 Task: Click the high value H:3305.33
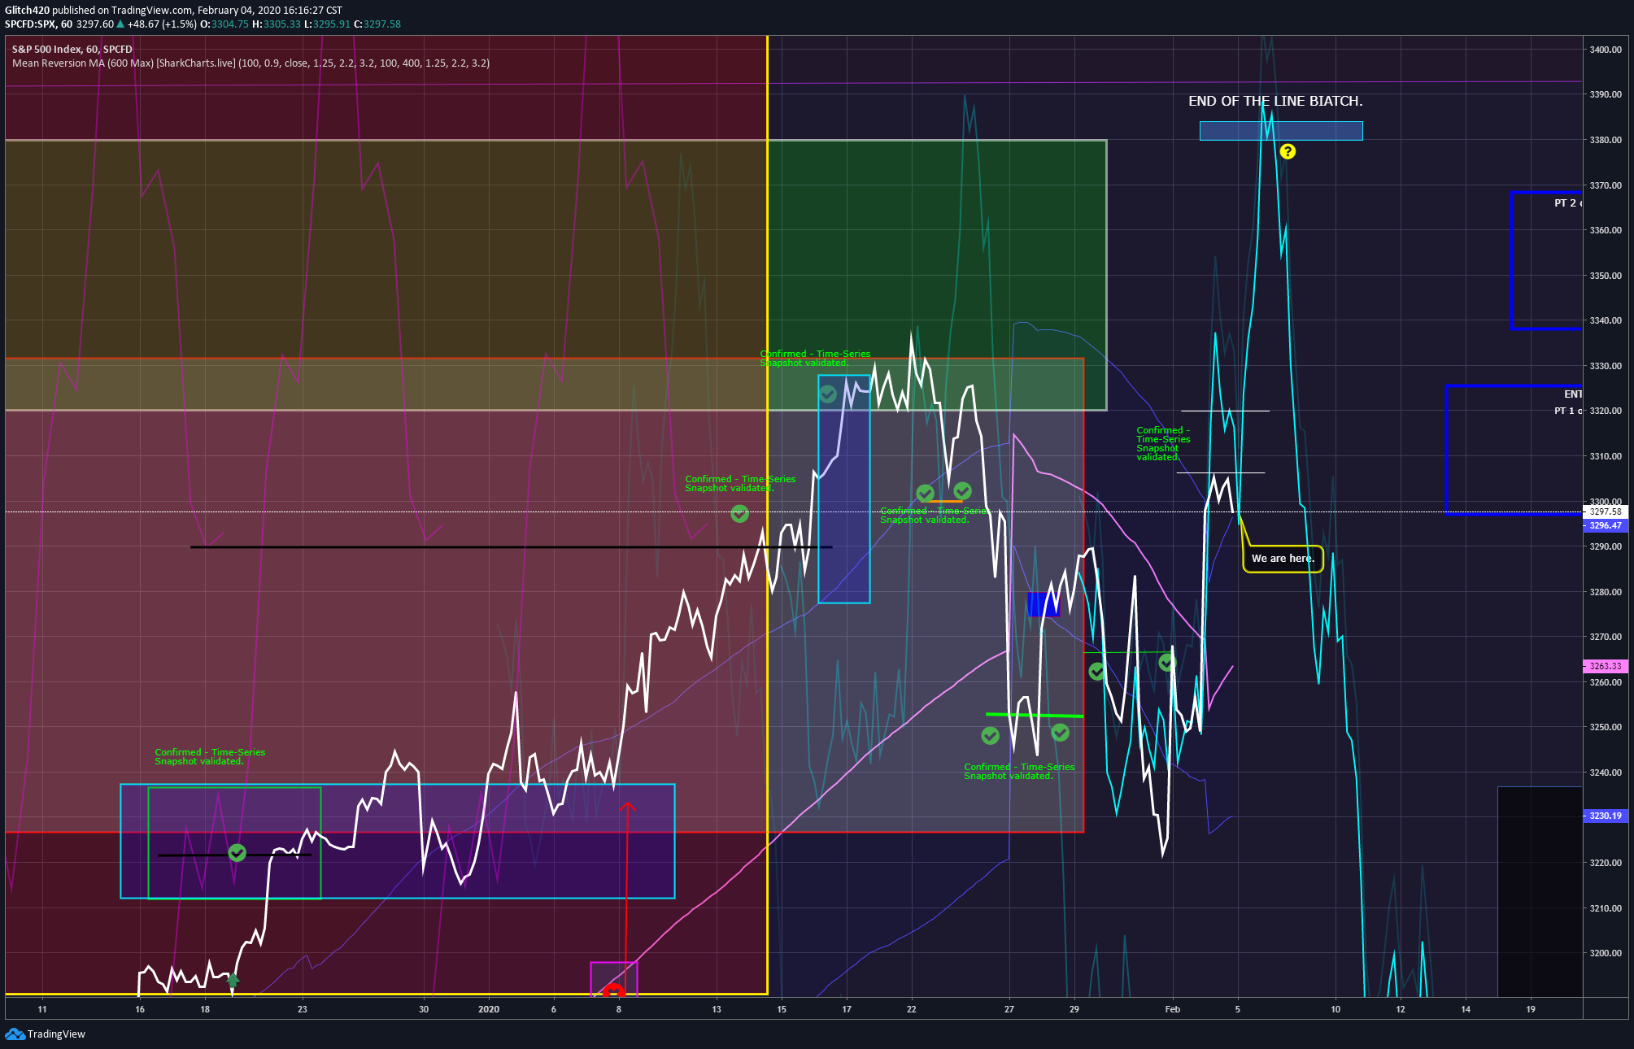tap(277, 24)
